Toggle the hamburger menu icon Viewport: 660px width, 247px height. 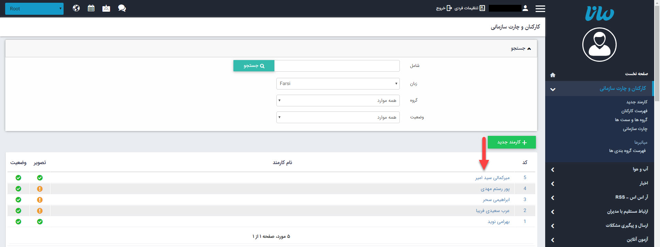click(540, 9)
